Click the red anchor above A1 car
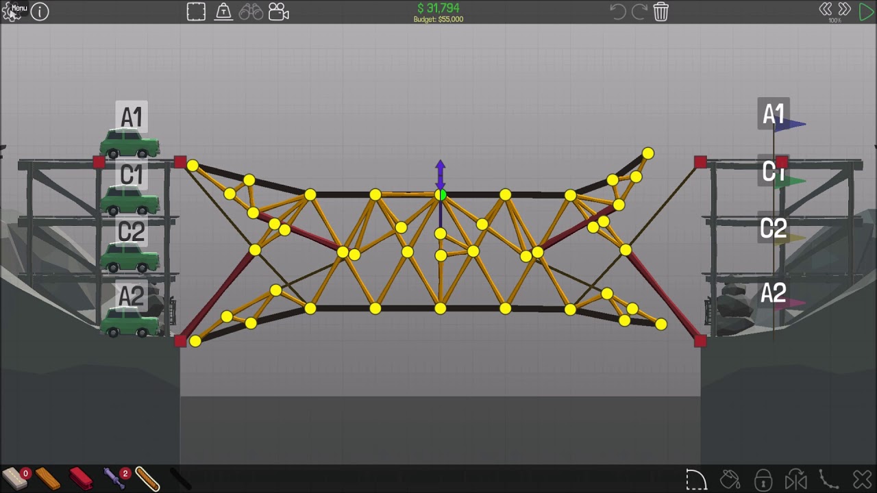 99,162
